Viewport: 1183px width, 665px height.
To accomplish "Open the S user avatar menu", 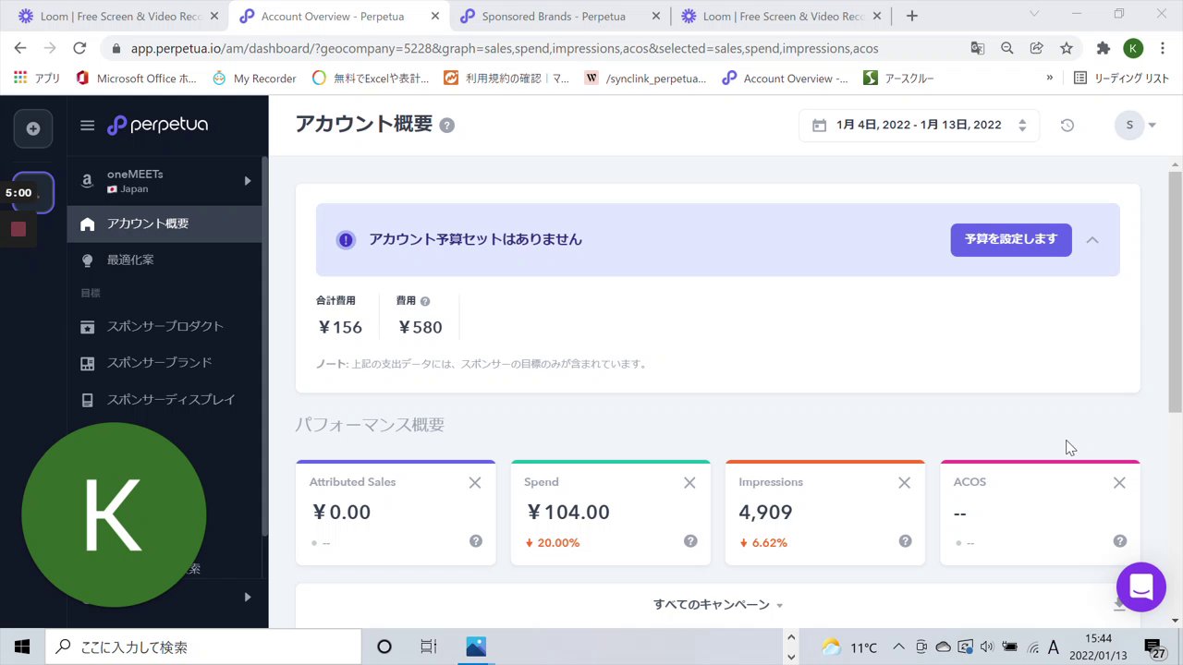I will pos(1136,125).
